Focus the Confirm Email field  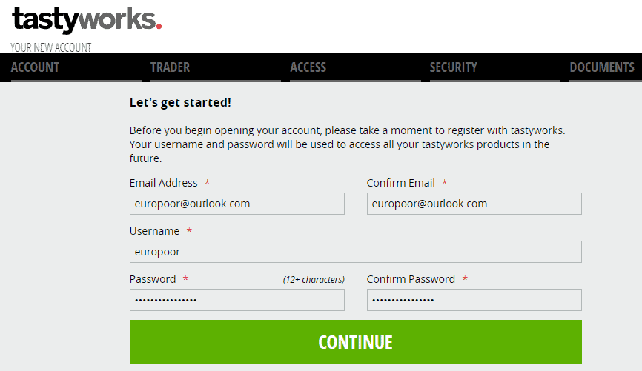click(x=474, y=204)
